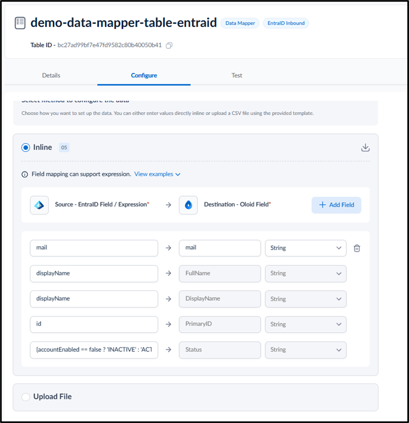Click the "Choose how you want to set up the data" description
The image size is (409, 423).
click(168, 113)
